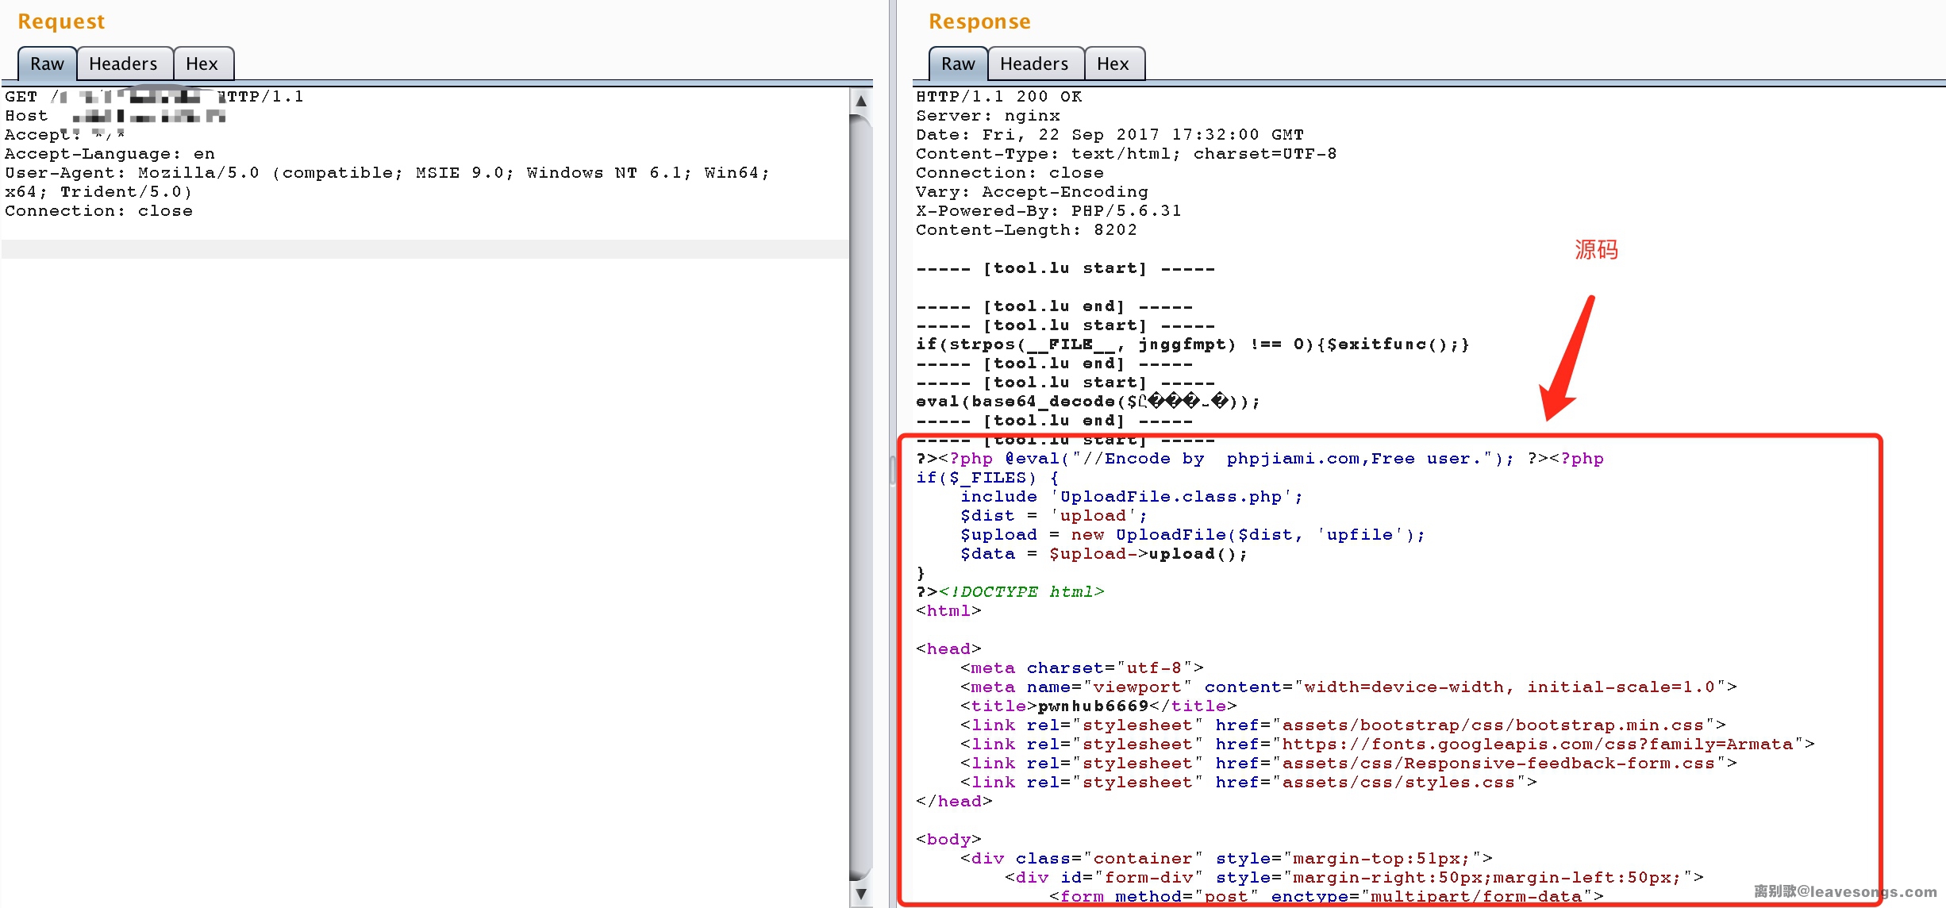The width and height of the screenshot is (1946, 908).
Task: Click the 'new UploadFile($dist' code line
Action: click(1193, 535)
